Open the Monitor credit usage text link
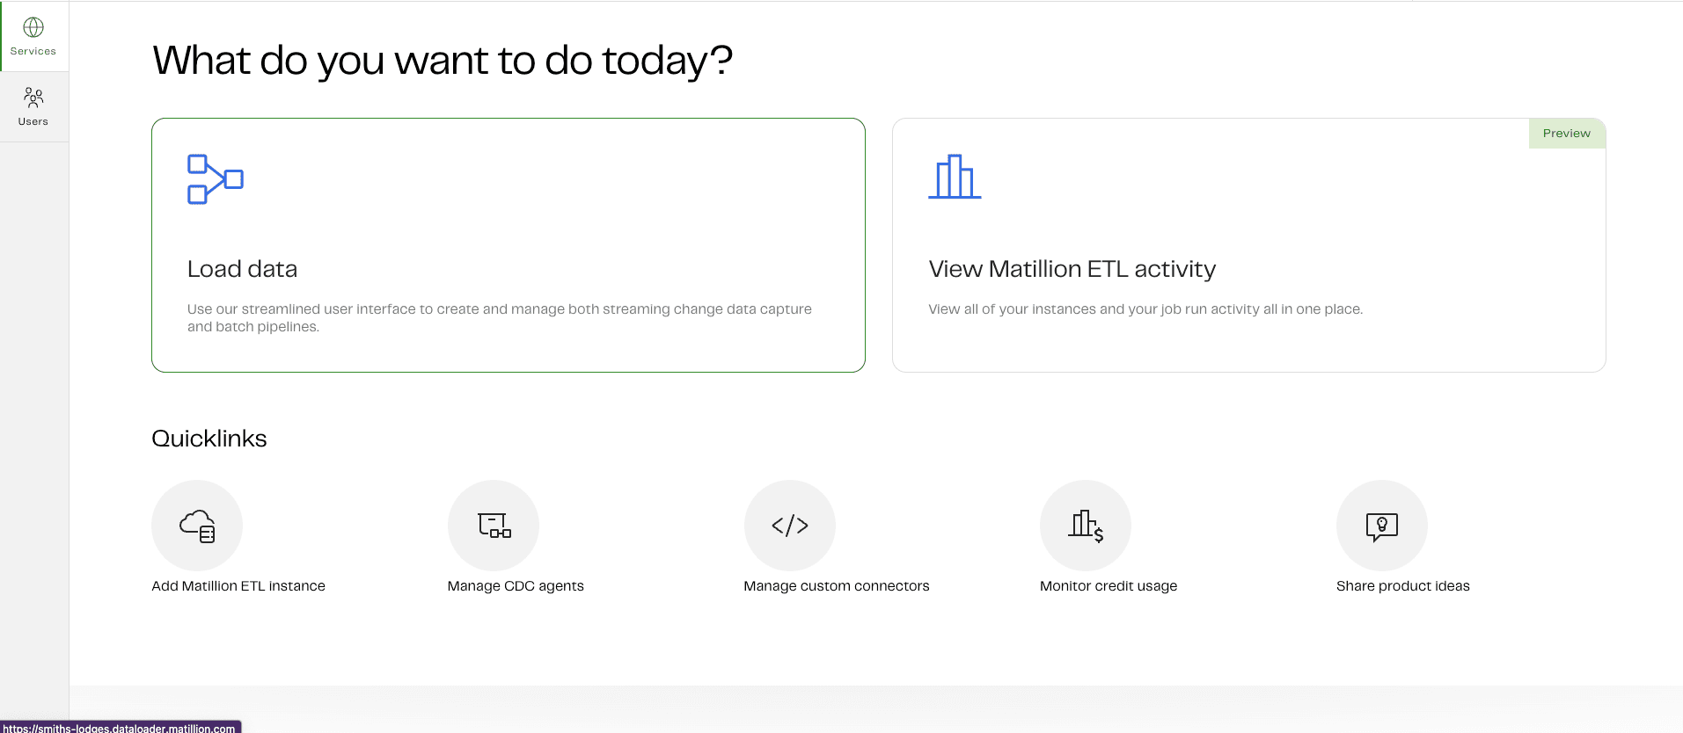The height and width of the screenshot is (733, 1683). click(1108, 586)
